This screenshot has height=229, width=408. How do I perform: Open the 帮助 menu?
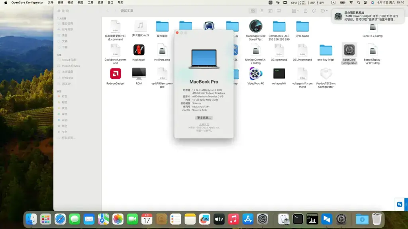[120, 3]
